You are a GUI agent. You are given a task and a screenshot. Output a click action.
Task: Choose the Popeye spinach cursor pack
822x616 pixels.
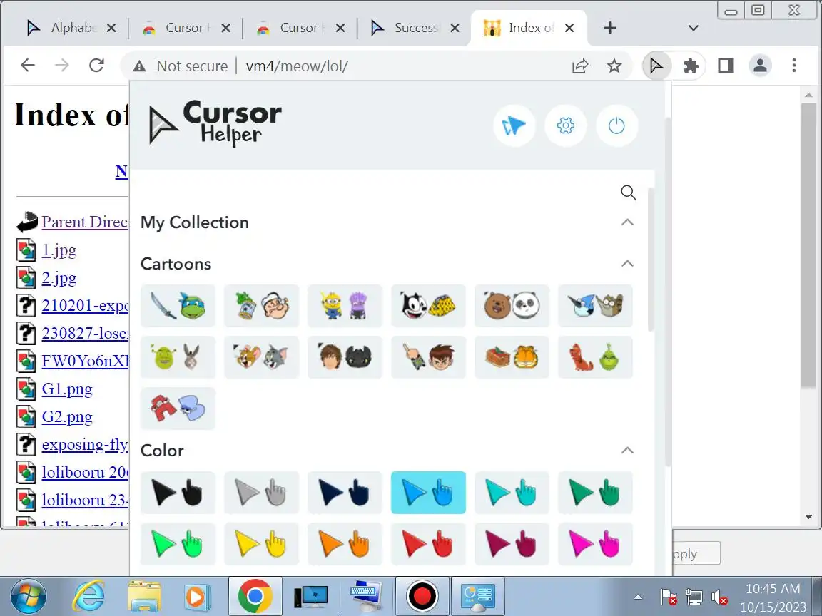click(x=261, y=306)
